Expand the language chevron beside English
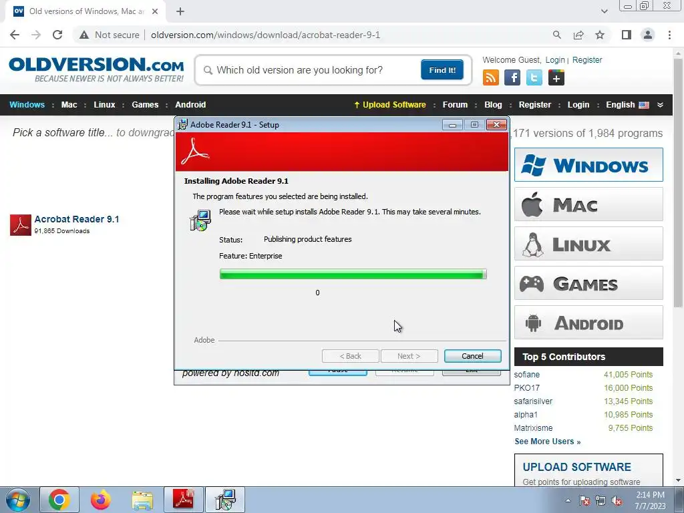The height and width of the screenshot is (513, 684). [x=661, y=105]
